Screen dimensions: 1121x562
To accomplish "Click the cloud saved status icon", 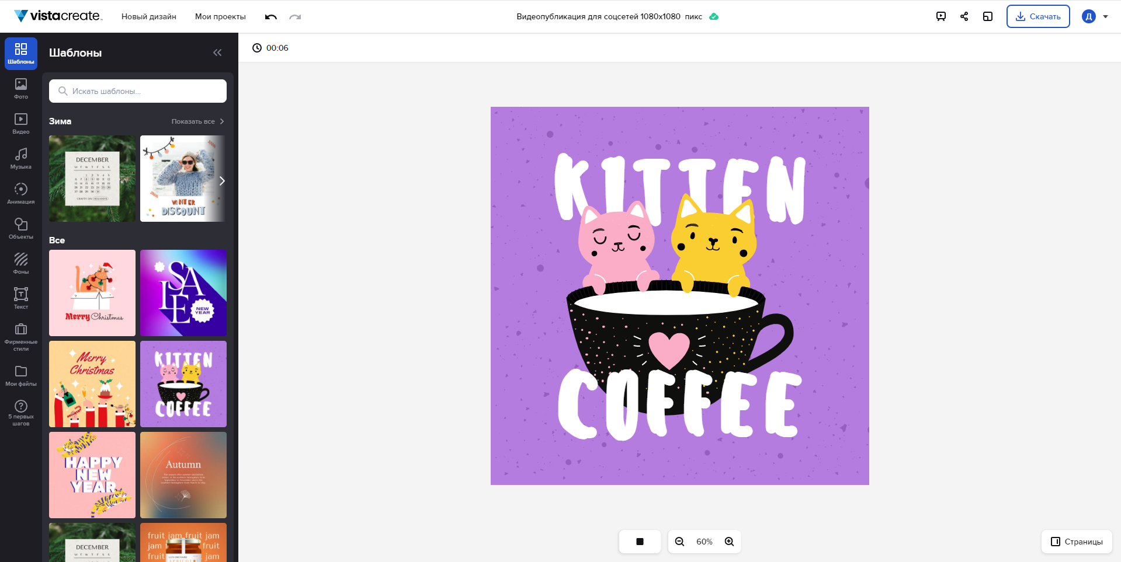I will click(x=714, y=16).
